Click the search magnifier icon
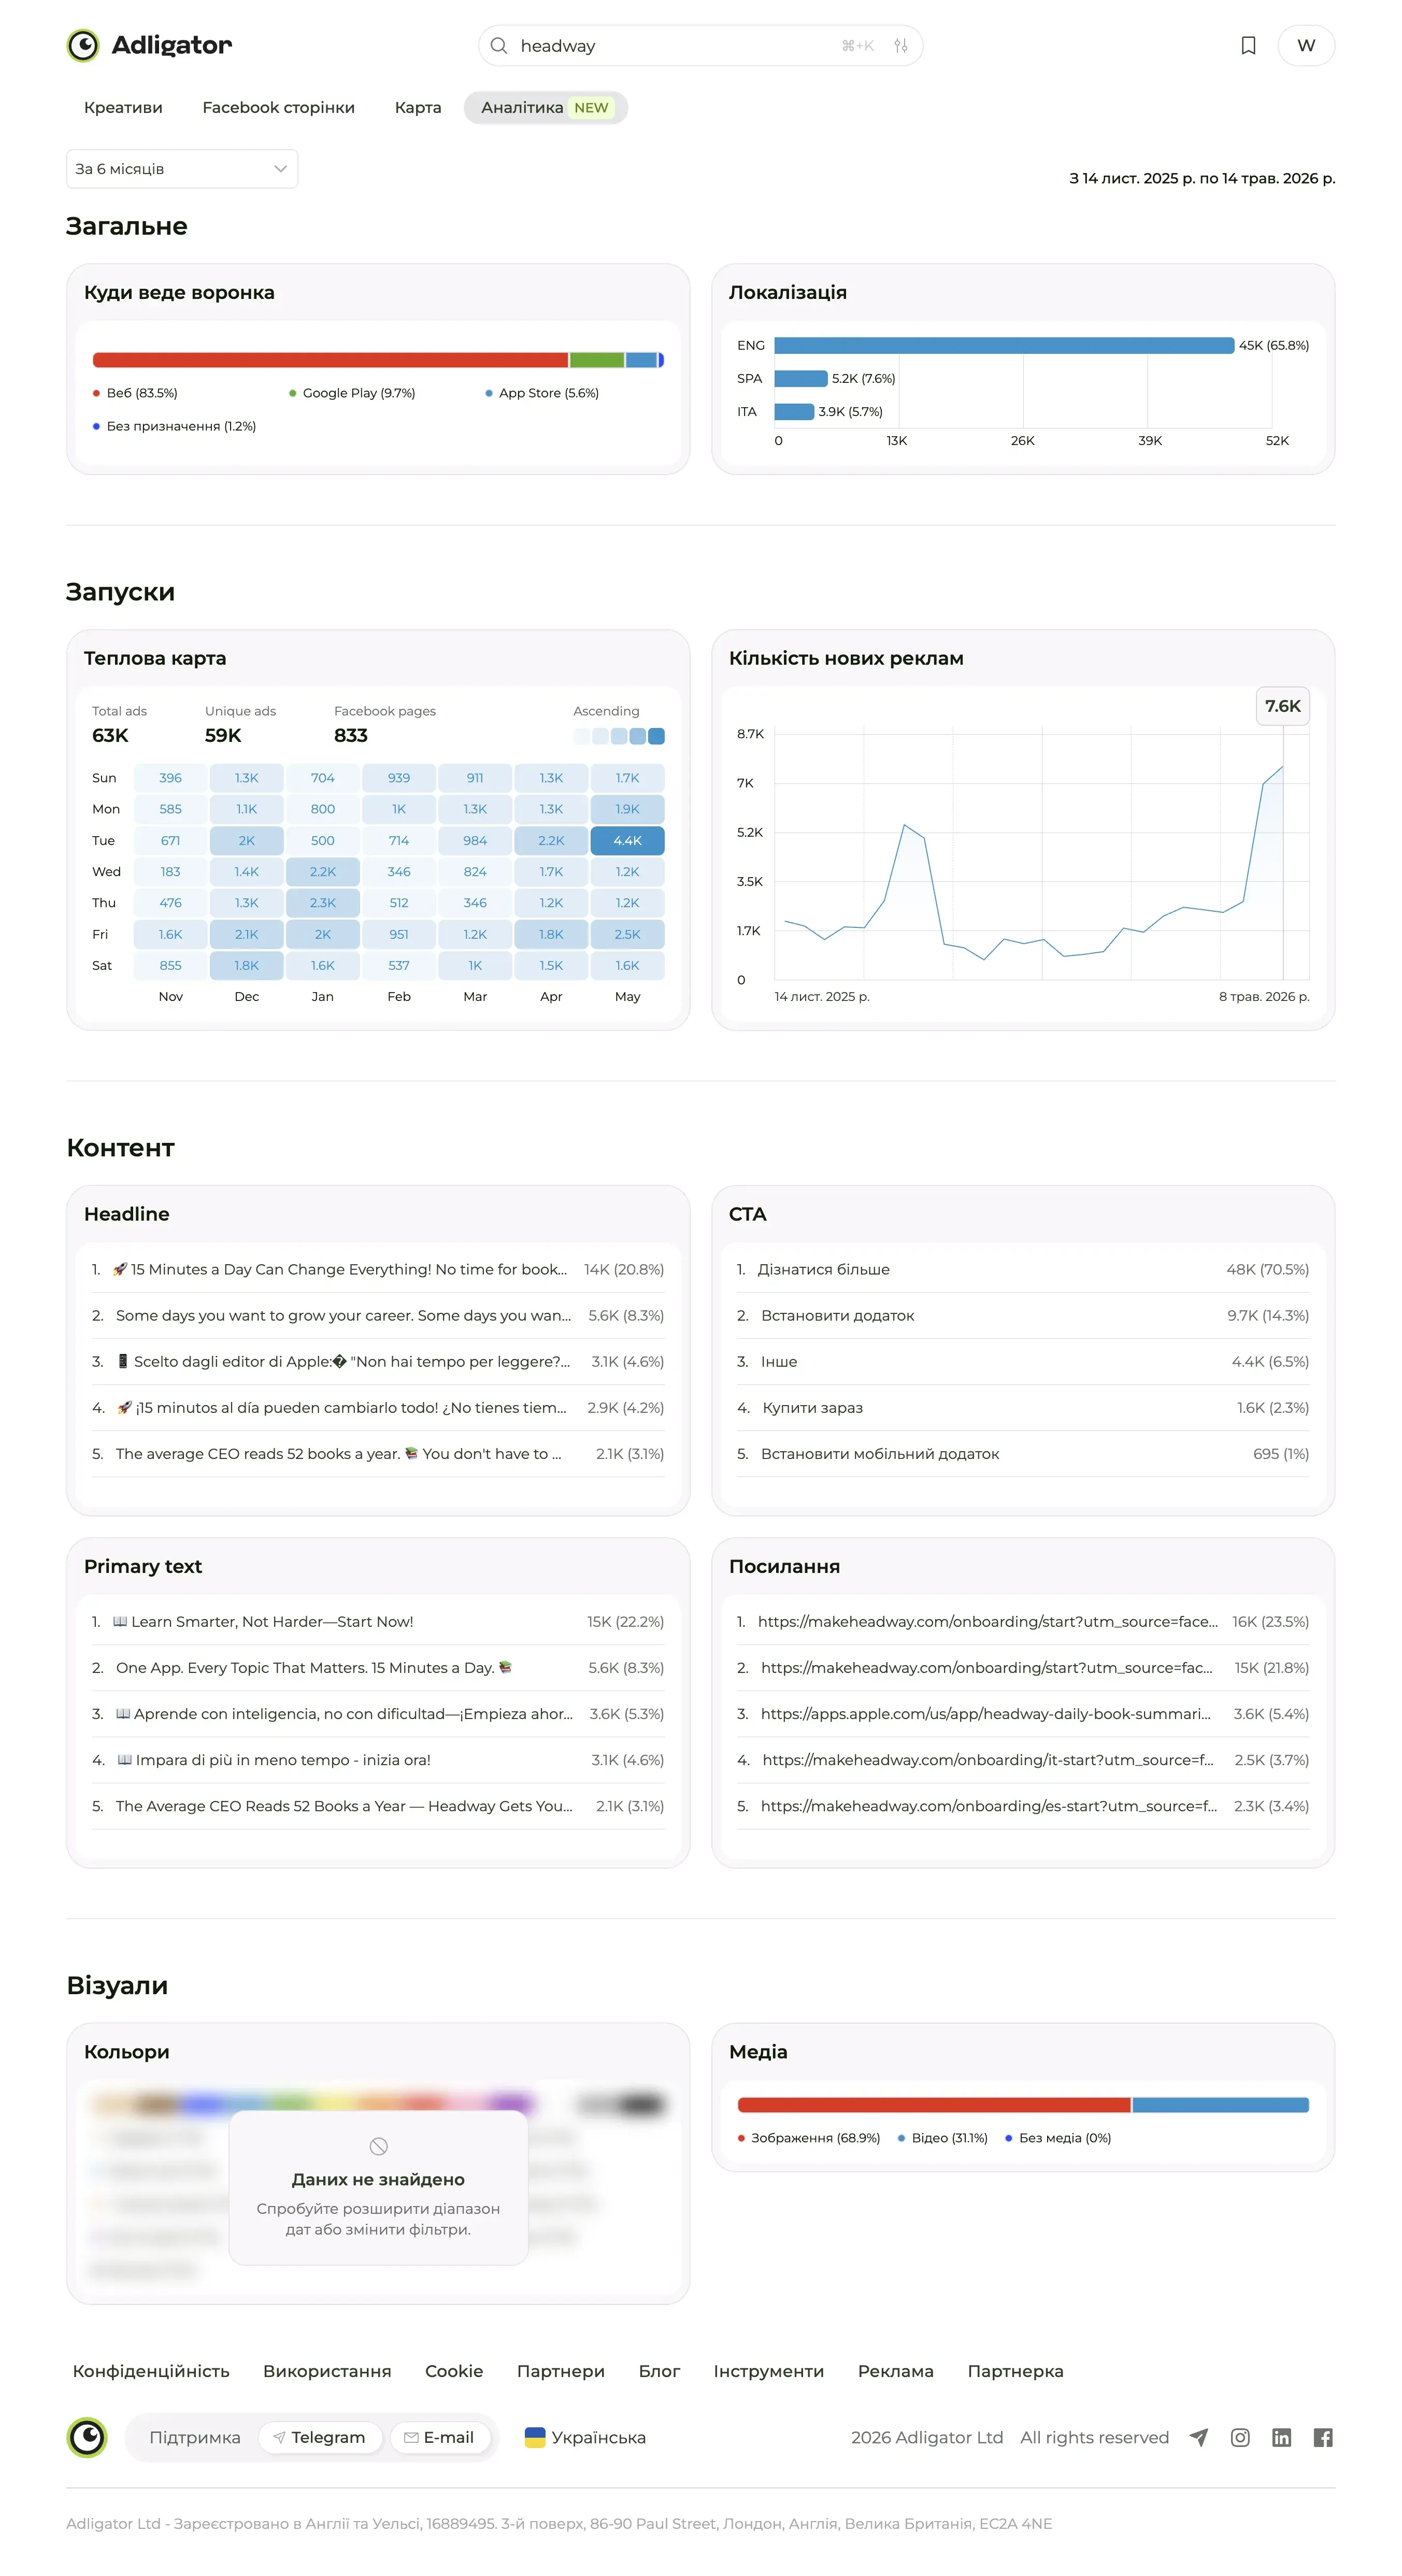 point(499,46)
